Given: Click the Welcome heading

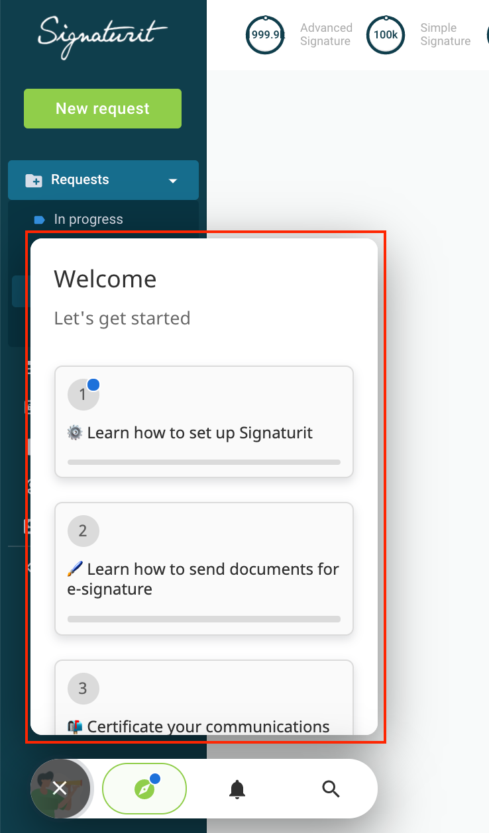Looking at the screenshot, I should 105,279.
